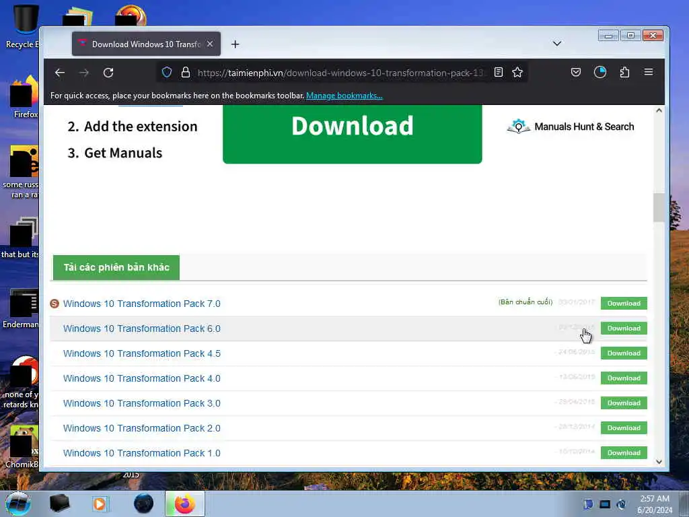Open the Manage bookmarks link
The image size is (689, 517).
pos(344,96)
